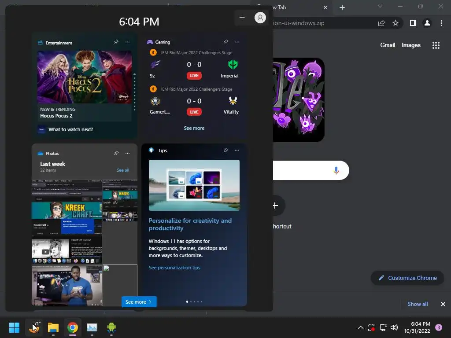Click the Chrome taskbar icon
Viewport: 451px width, 338px height.
(x=73, y=327)
